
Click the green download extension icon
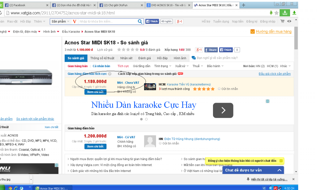(284, 13)
